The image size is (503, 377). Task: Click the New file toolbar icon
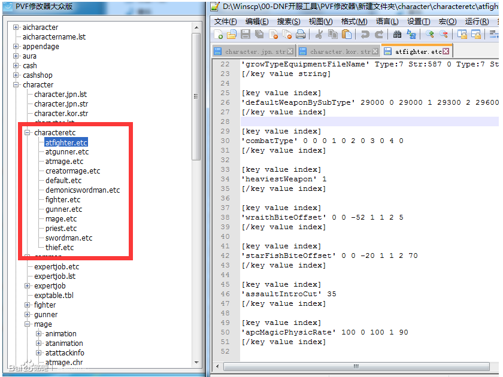point(218,35)
